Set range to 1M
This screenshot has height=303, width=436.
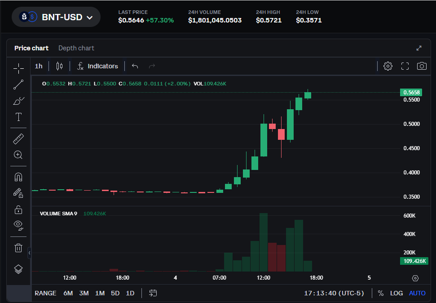(100, 293)
